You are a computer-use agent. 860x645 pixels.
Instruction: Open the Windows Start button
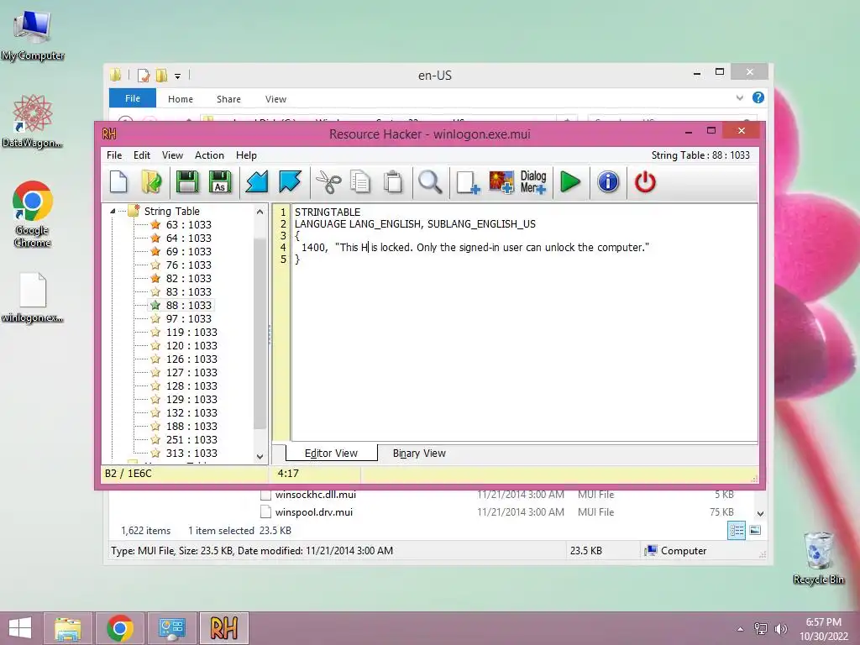click(20, 628)
